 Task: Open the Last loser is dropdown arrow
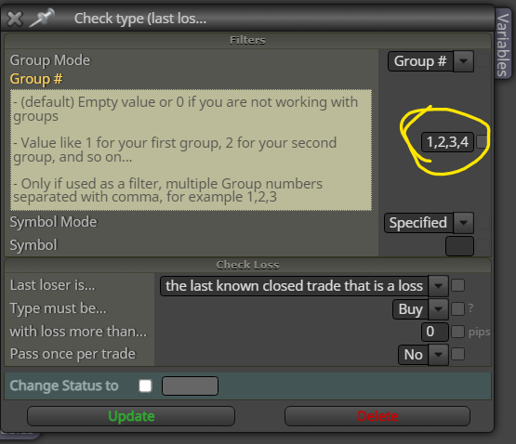[x=438, y=286]
